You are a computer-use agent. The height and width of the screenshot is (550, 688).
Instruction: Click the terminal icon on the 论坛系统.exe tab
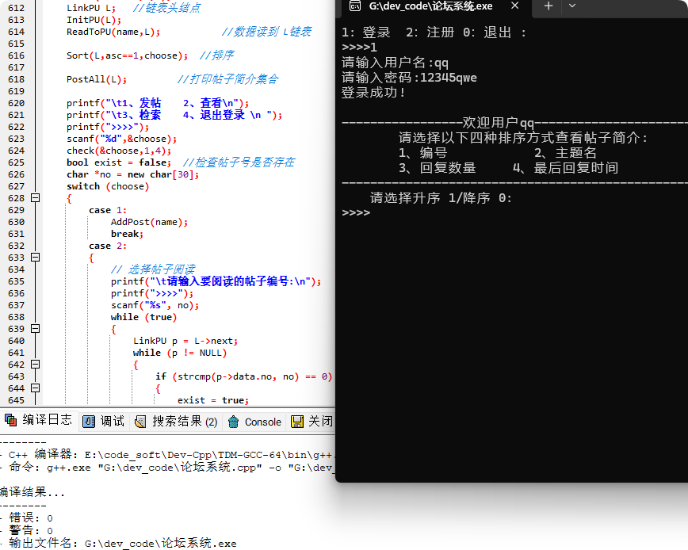[355, 6]
